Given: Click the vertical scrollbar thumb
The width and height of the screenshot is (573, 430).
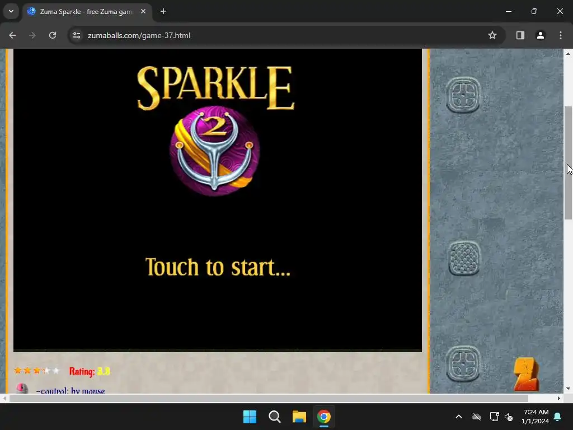Looking at the screenshot, I should click(568, 163).
